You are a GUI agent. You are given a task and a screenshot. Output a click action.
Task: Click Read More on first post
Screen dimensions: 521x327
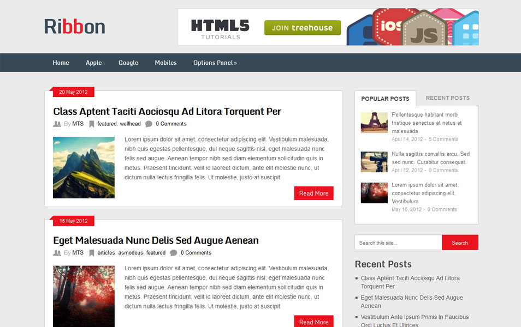click(x=313, y=193)
